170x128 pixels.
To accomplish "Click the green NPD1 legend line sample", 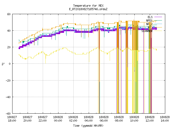I will [x=158, y=21].
